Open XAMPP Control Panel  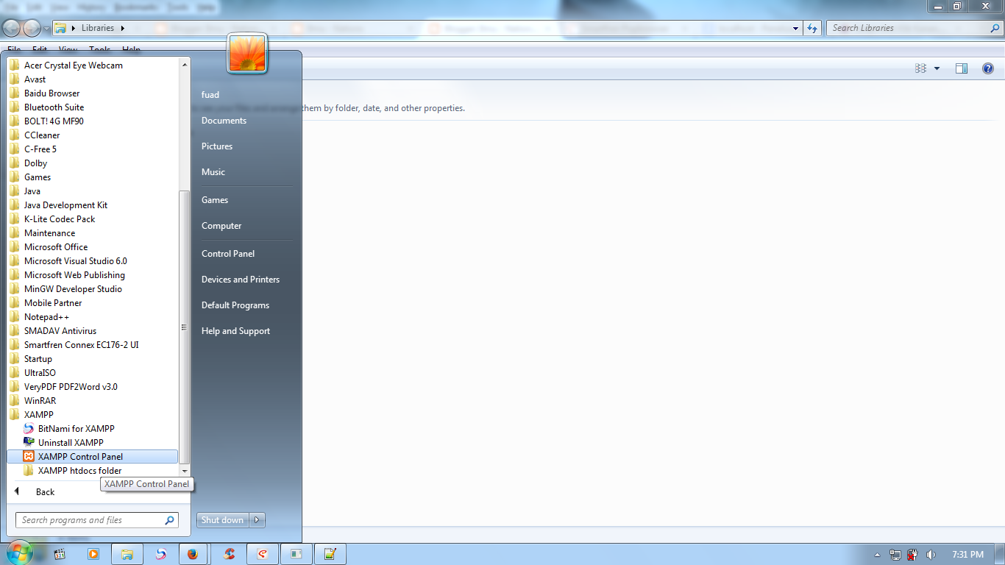click(81, 456)
